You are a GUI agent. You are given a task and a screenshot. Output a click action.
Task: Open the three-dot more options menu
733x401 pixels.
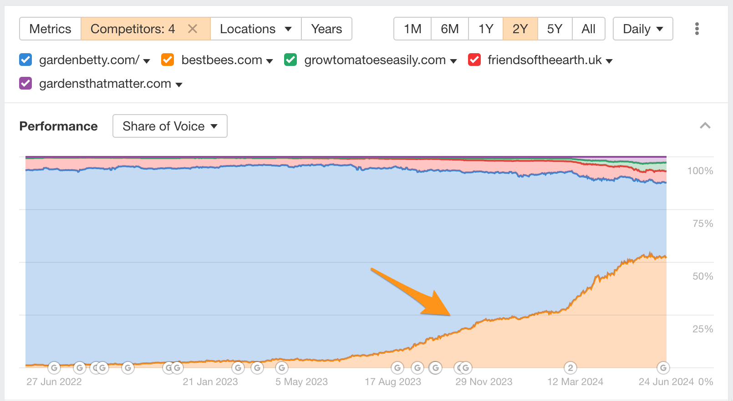[697, 29]
